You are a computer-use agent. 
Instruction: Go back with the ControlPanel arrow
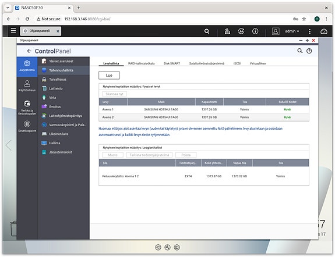(x=29, y=51)
